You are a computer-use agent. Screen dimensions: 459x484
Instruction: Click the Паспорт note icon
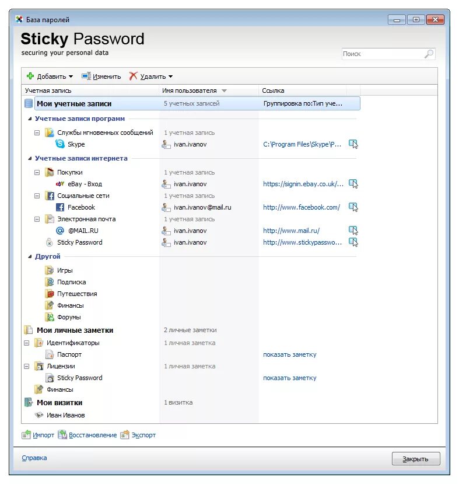click(x=50, y=354)
